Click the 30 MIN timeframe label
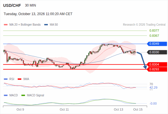Screen dimensions: 168x114 pos(30,5)
